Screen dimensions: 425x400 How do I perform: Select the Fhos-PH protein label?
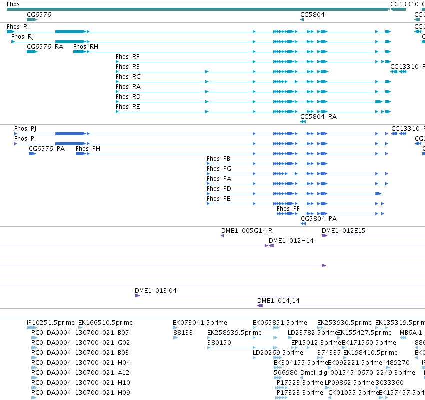[88, 149]
